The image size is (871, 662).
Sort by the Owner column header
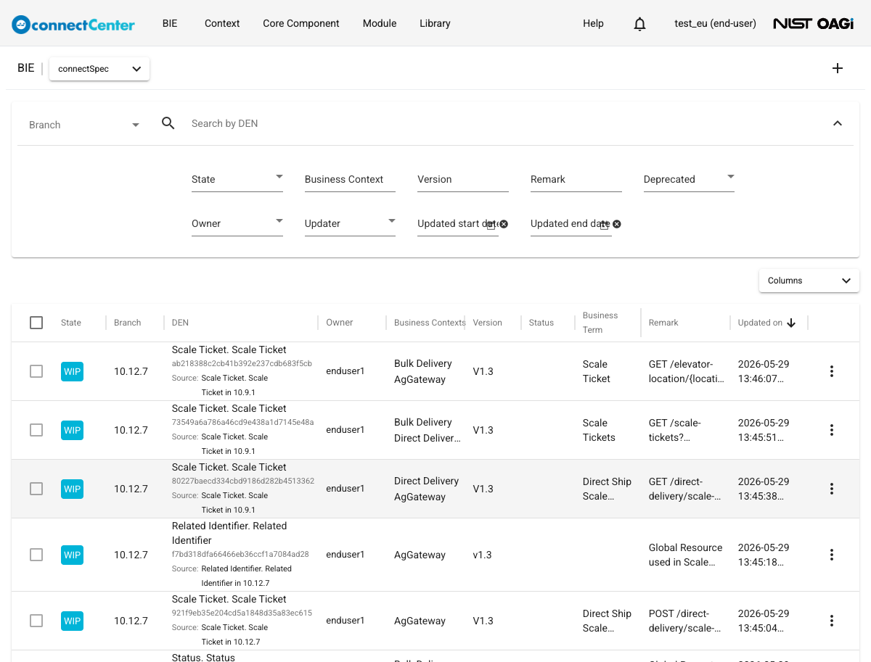340,323
